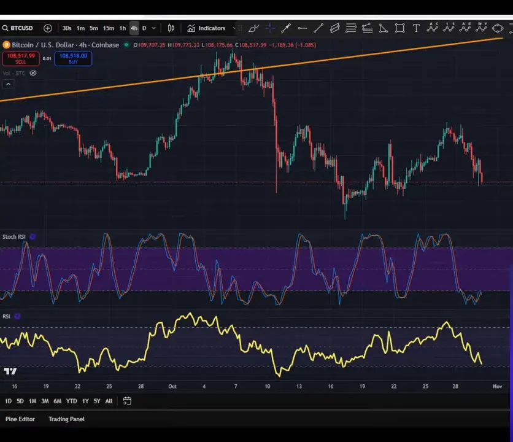Image resolution: width=513 pixels, height=442 pixels.
Task: Click the TradingView logo watermark
Action: pos(10,371)
